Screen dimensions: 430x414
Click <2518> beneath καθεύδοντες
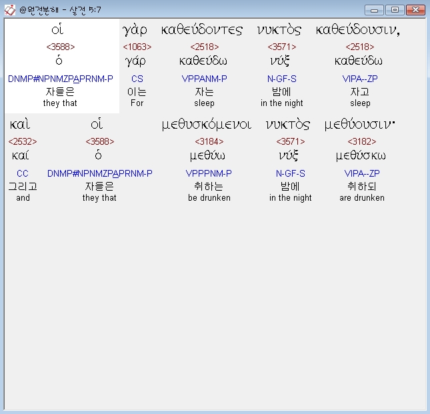click(205, 47)
